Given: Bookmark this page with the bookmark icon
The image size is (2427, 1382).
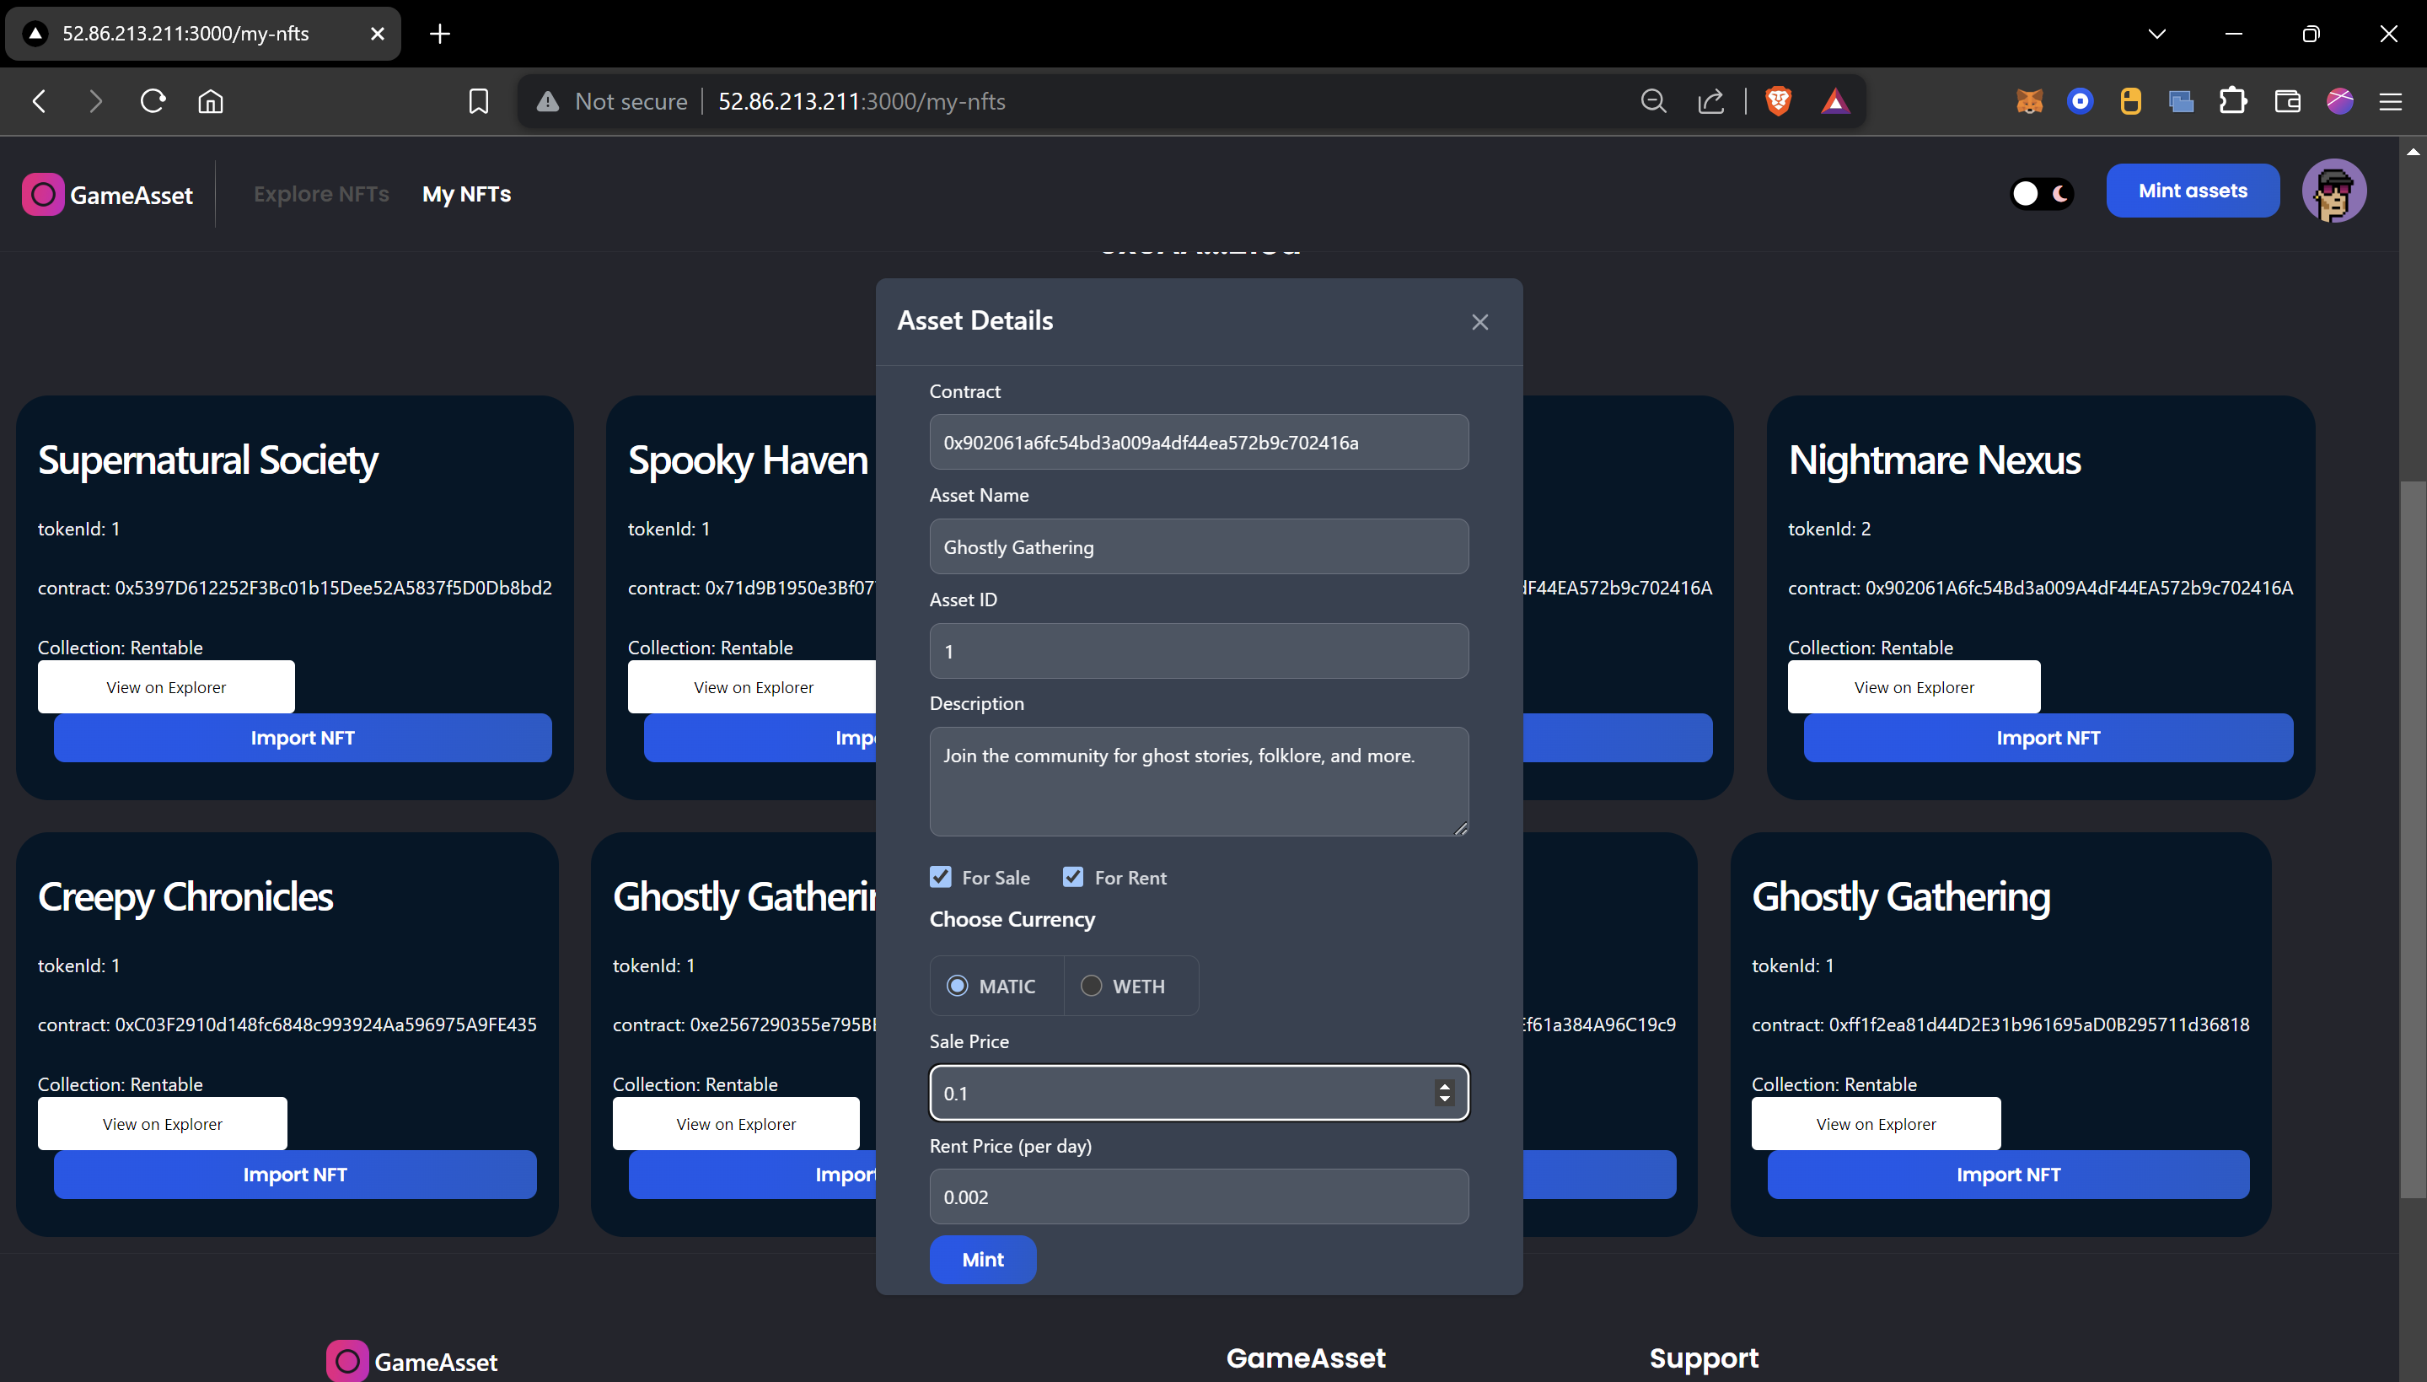Looking at the screenshot, I should click(x=478, y=101).
